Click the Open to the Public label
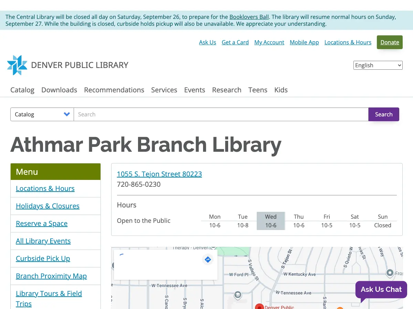 [x=144, y=221]
